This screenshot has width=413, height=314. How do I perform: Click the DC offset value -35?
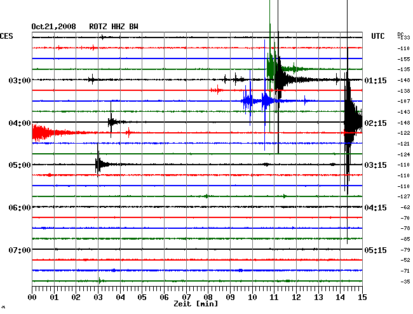tap(405, 282)
